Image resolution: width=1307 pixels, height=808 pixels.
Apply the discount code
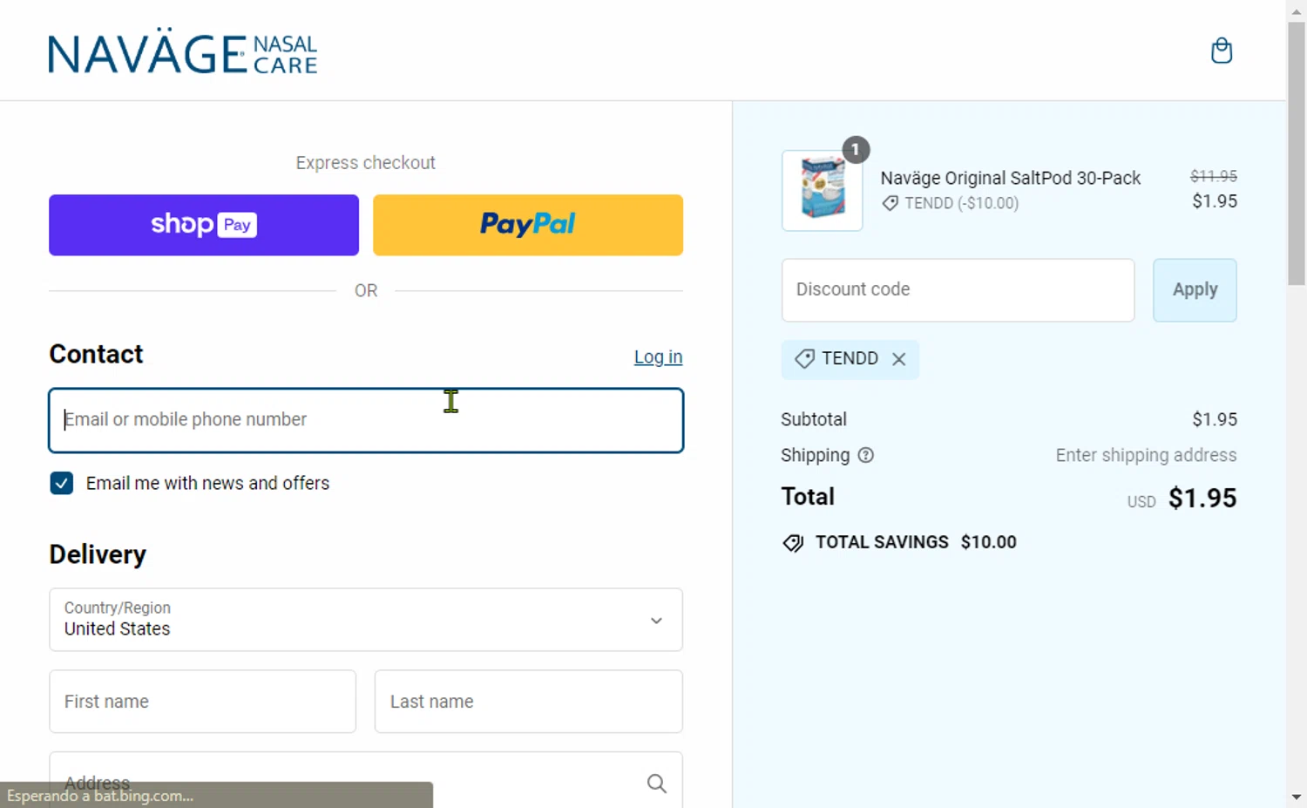point(1195,290)
